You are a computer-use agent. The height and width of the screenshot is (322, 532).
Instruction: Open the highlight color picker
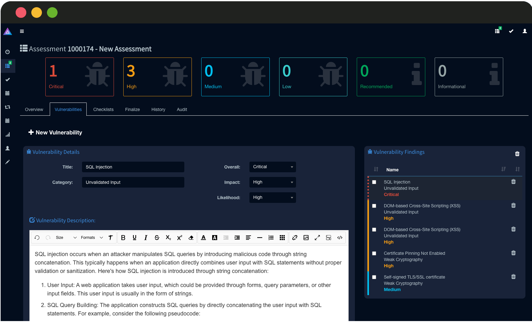(215, 238)
